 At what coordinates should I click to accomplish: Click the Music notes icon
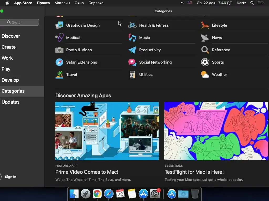coord(132,37)
